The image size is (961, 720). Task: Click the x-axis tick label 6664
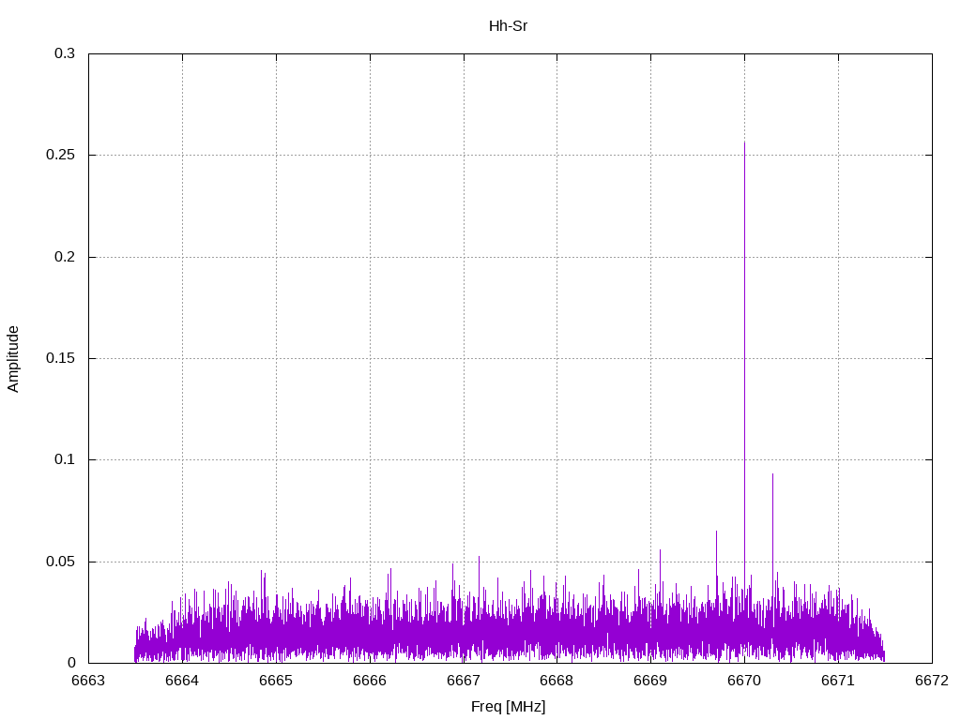(183, 681)
